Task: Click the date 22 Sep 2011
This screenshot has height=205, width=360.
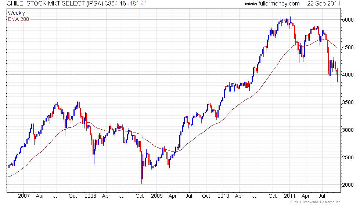Action: (324, 4)
